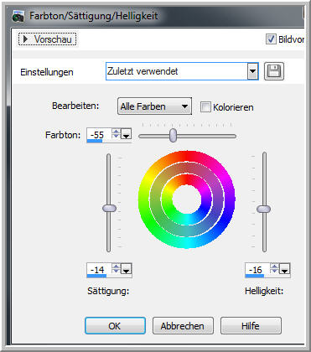Image resolution: width=311 pixels, height=352 pixels.
Task: Click inside the Farbton value field
Action: click(x=99, y=135)
